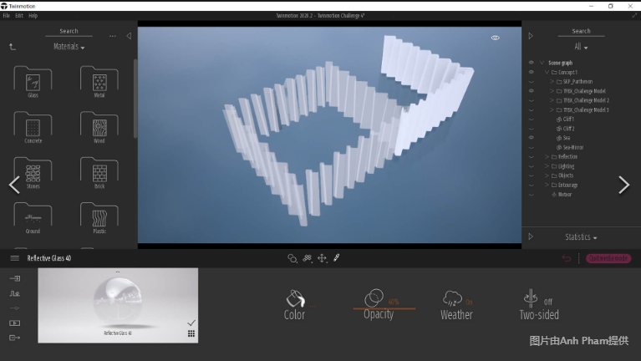
Task: Click the viewport eye settings icon
Action: (x=495, y=38)
